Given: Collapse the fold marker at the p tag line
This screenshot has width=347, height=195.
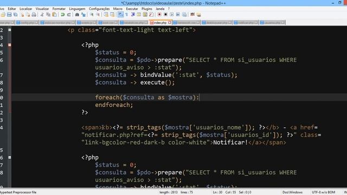Looking at the screenshot, I should [x=10, y=30].
